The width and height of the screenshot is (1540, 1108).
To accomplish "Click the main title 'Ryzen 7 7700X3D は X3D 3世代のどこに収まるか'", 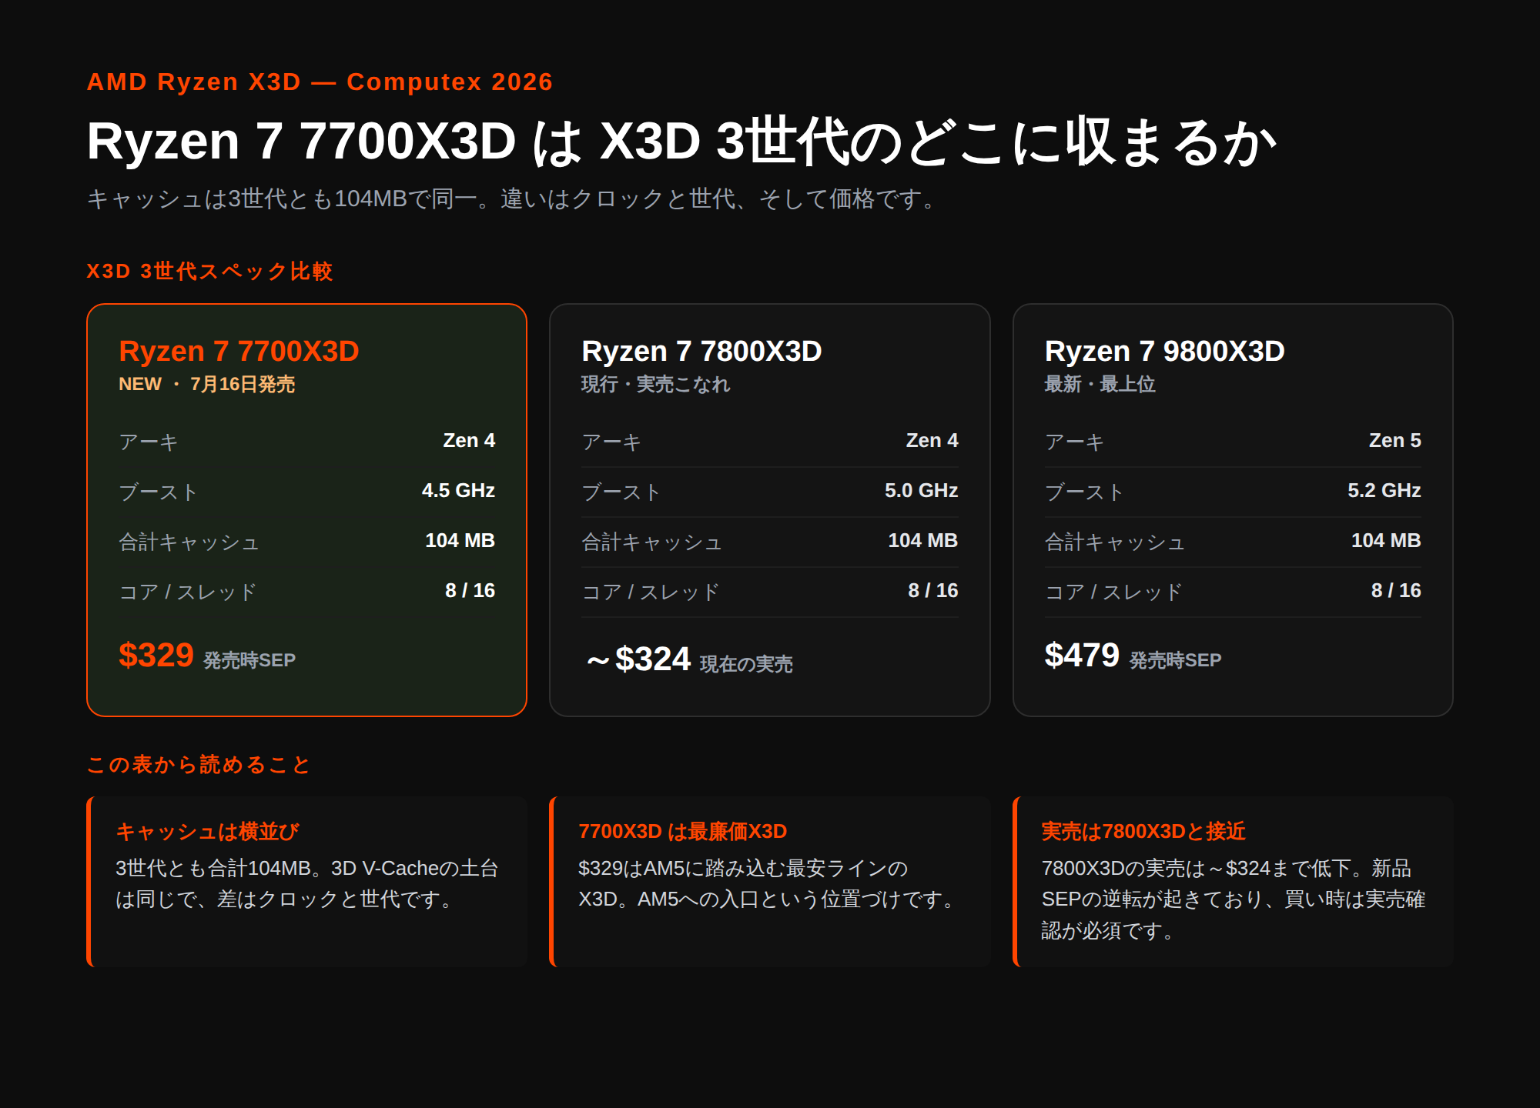I will 681,142.
